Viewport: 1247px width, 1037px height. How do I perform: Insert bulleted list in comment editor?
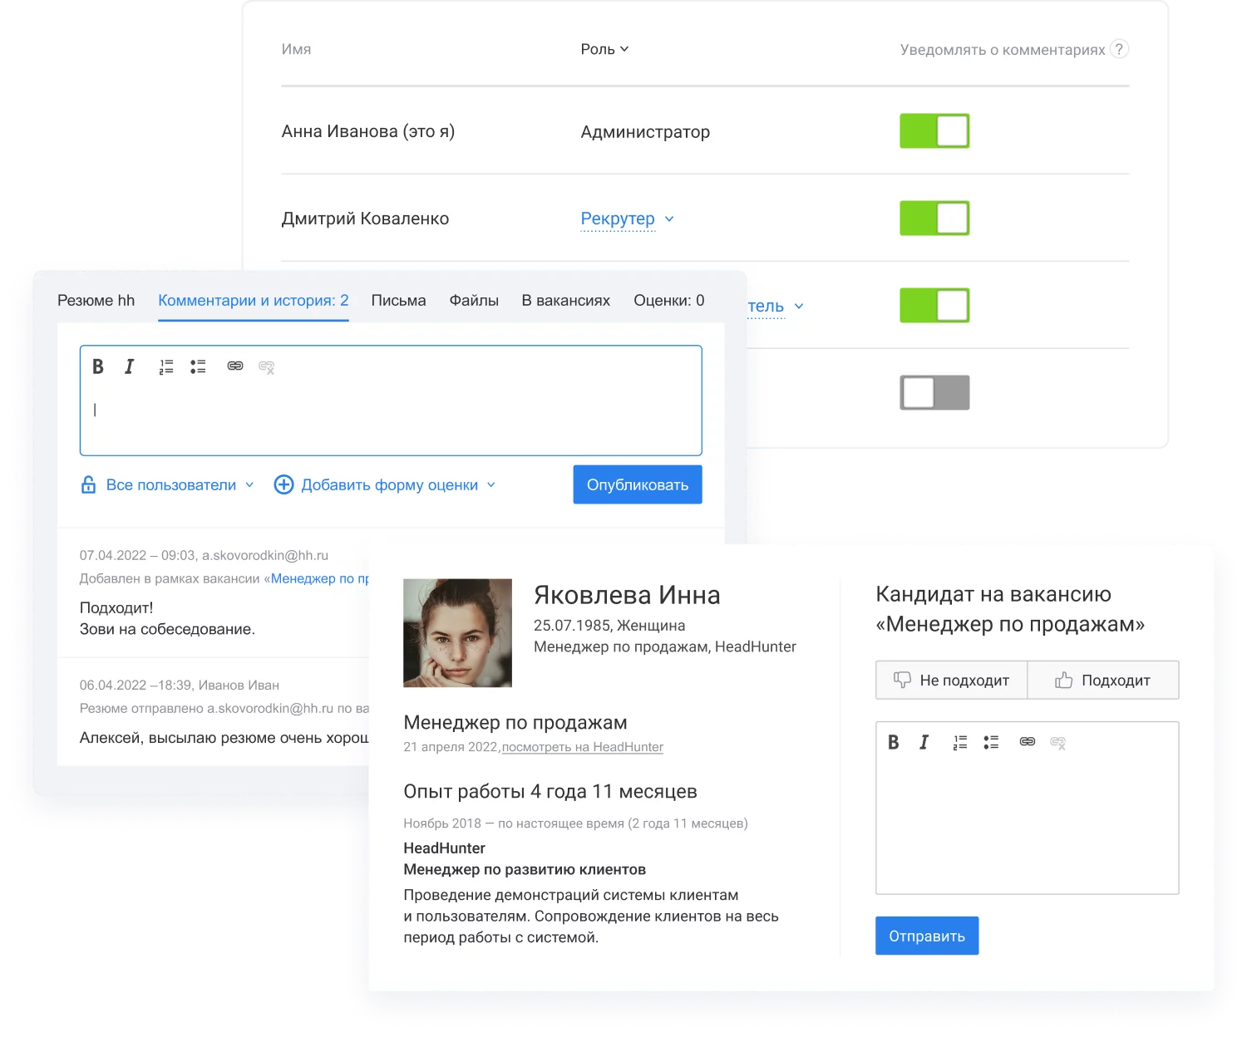click(198, 366)
